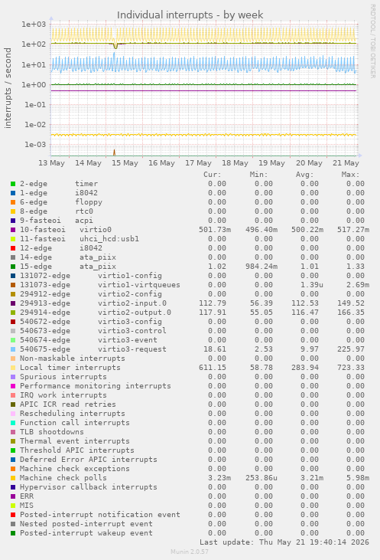380x560 pixels.
Task: Click the orange 6-edge floppy legend swatch
Action: (13, 202)
